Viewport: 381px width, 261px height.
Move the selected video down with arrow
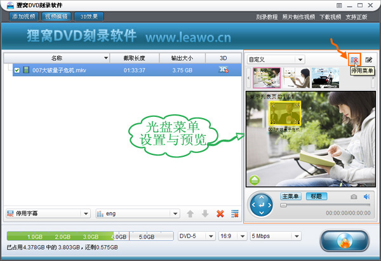[205, 213]
